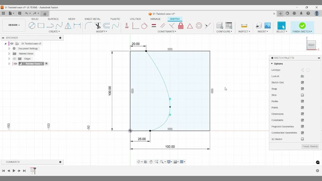Switch to the PLASTIC tab
Screen dimensions: 322x181
coord(115,19)
